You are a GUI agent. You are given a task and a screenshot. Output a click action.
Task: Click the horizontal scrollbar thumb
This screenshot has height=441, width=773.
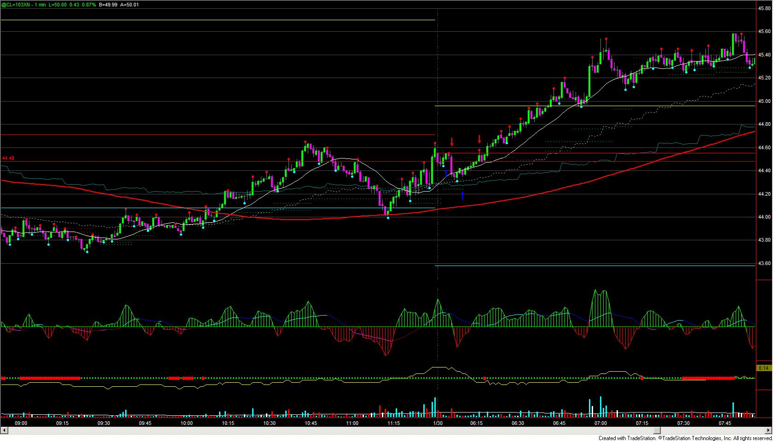click(658, 430)
